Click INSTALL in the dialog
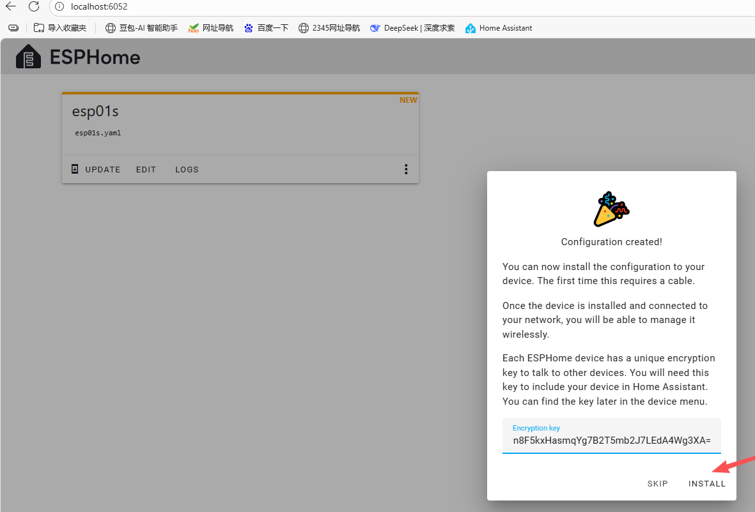755x512 pixels. [x=707, y=484]
